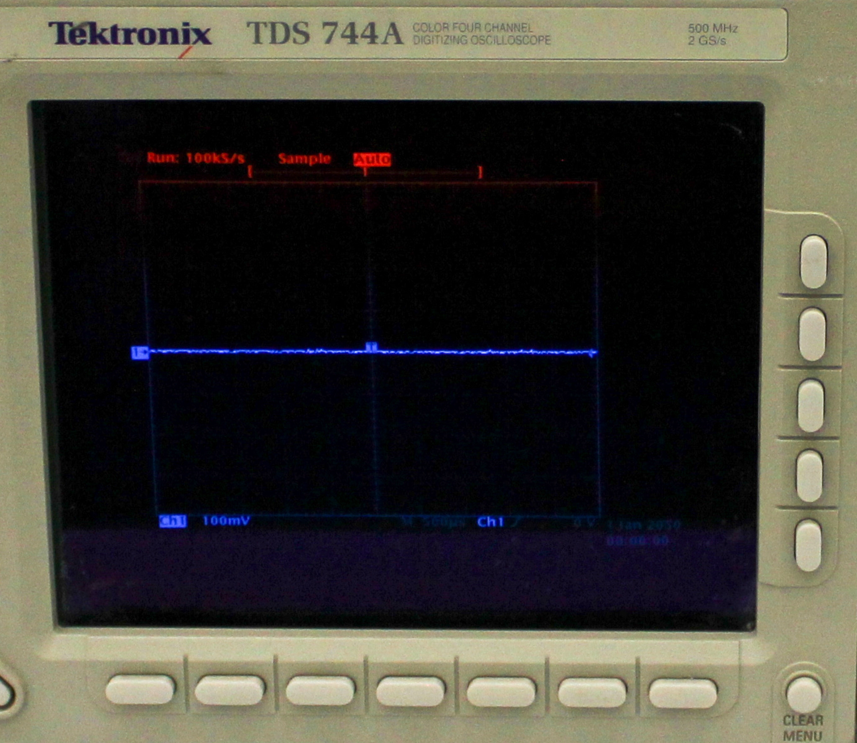Screen dimensions: 857x743
Task: Push the third bottom bezel button from left
Action: point(321,691)
